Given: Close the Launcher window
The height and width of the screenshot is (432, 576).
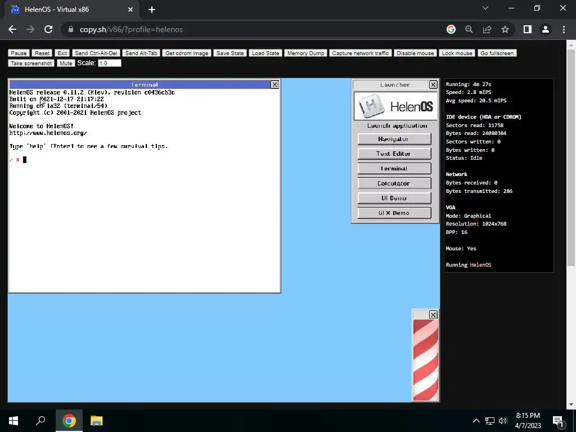Looking at the screenshot, I should pyautogui.click(x=433, y=84).
